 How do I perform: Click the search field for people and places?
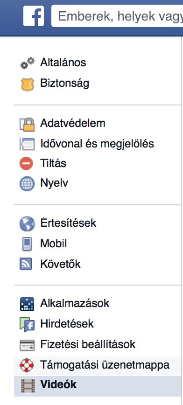(117, 16)
